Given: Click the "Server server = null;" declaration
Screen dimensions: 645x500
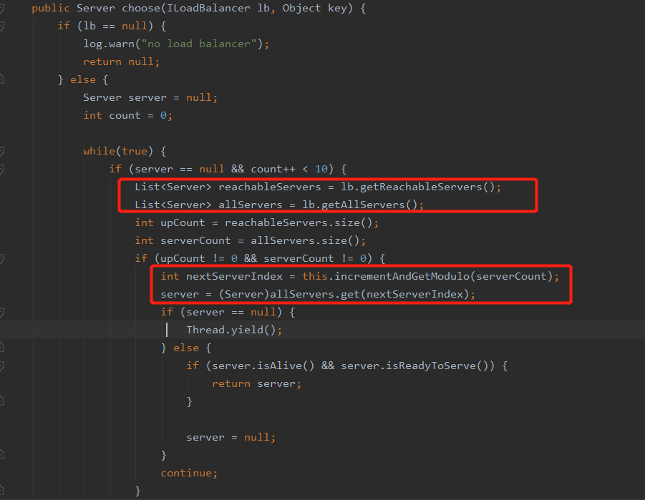Looking at the screenshot, I should coord(150,97).
